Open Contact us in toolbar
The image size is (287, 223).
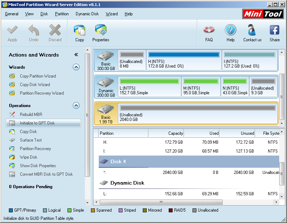252,33
